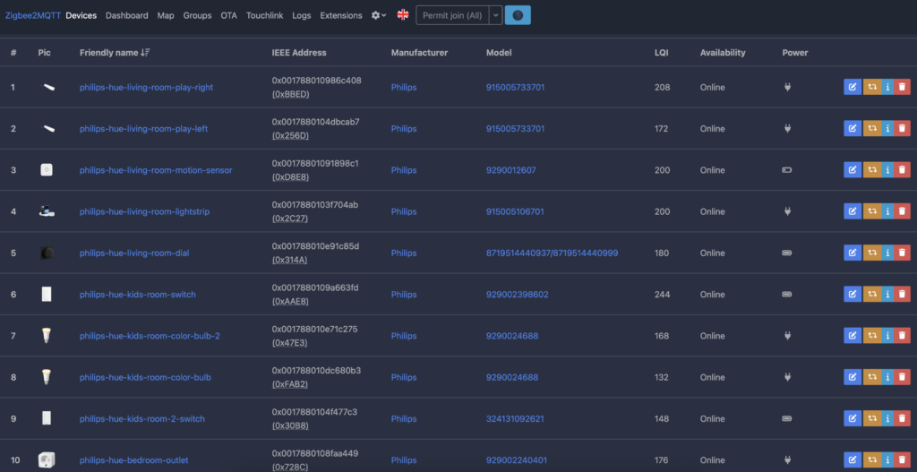Open the philips-hue-bedroom-outlet device link
The width and height of the screenshot is (917, 472).
133,460
